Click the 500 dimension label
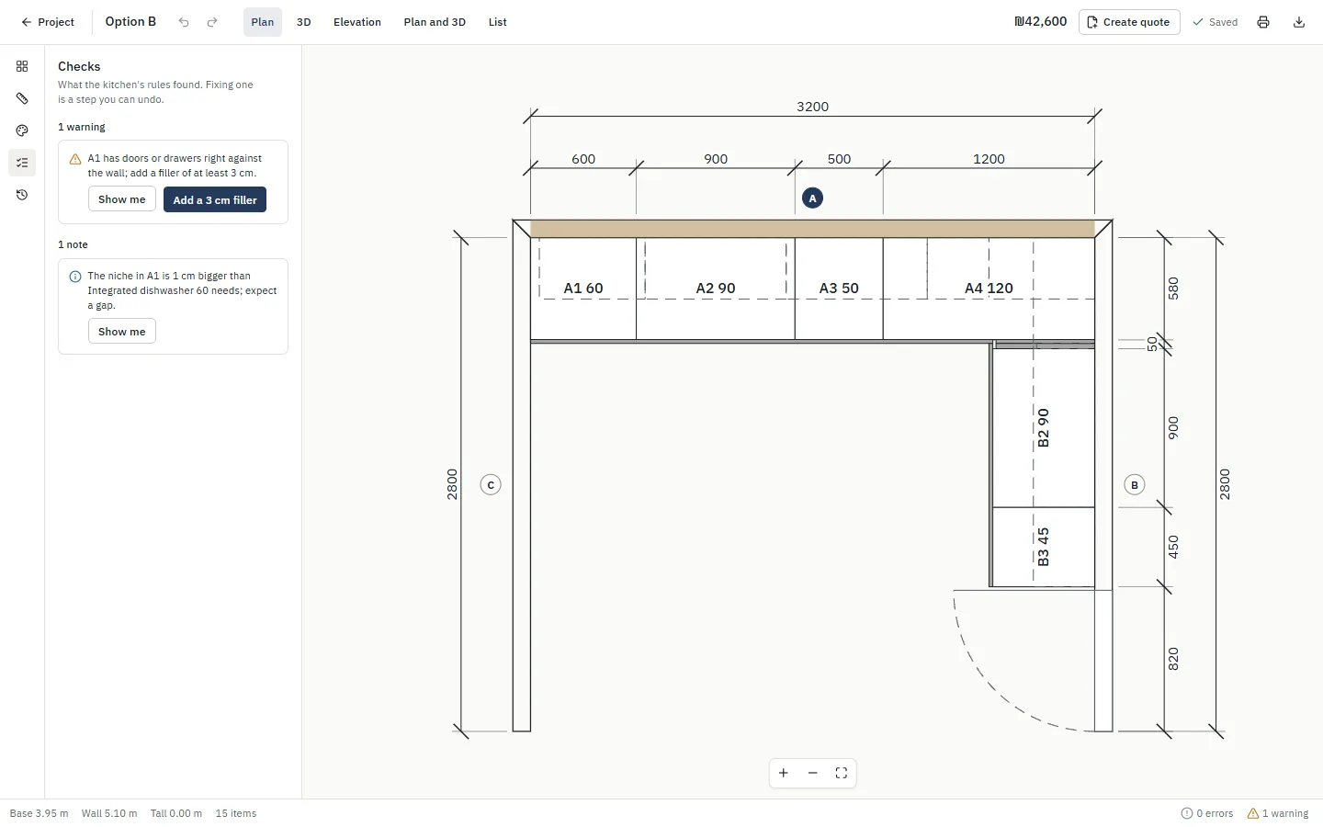Image resolution: width=1323 pixels, height=827 pixels. click(839, 159)
